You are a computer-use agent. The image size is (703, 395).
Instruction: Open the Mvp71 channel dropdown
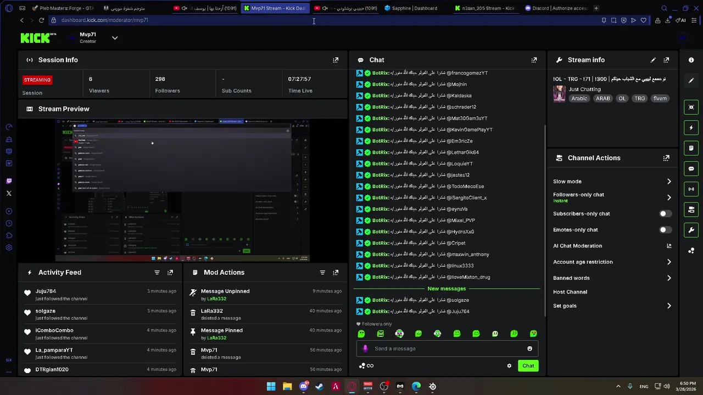coord(115,38)
